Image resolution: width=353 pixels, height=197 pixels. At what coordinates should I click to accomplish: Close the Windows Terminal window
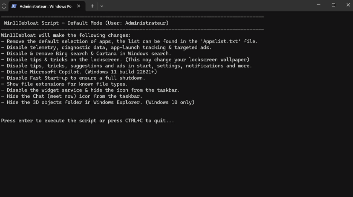tap(348, 5)
